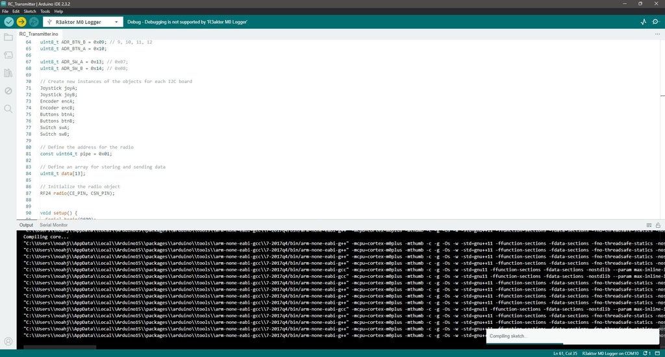
Task: Click line 87 'RF24 radio(CE_PIN, CSN_PIN);'
Action: [x=77, y=193]
